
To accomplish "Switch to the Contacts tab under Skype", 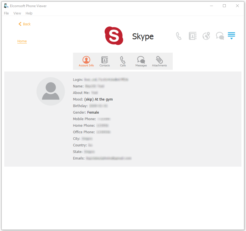I will click(x=105, y=61).
